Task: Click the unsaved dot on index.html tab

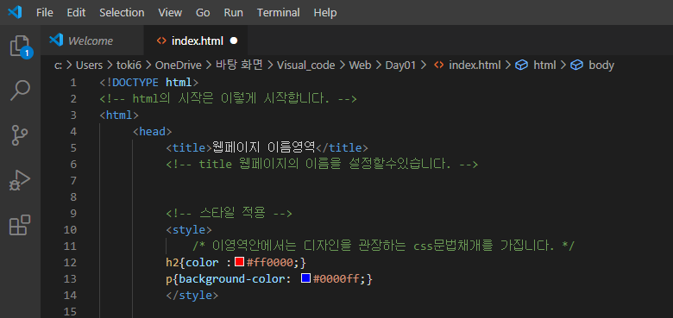Action: pyautogui.click(x=234, y=41)
